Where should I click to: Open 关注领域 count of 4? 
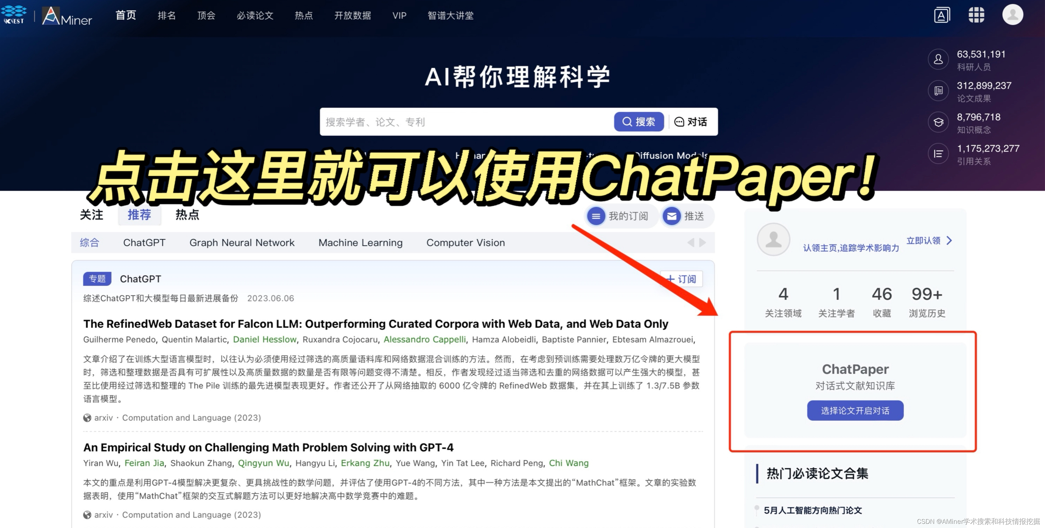tap(783, 302)
